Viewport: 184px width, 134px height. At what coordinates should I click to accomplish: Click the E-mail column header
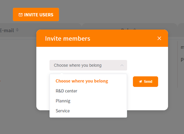tap(7, 31)
